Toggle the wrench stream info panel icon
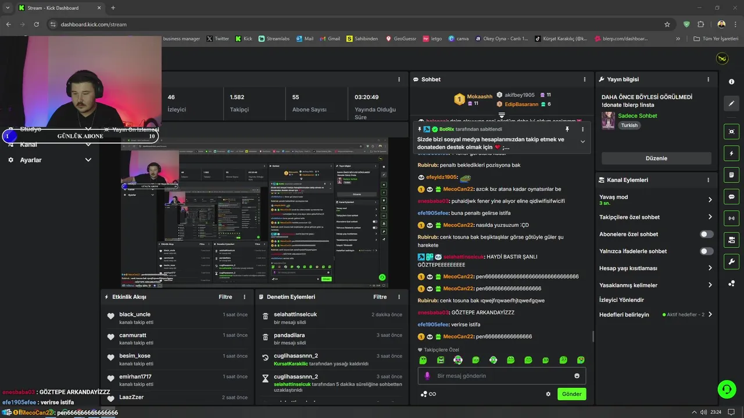This screenshot has width=744, height=418. [731, 261]
